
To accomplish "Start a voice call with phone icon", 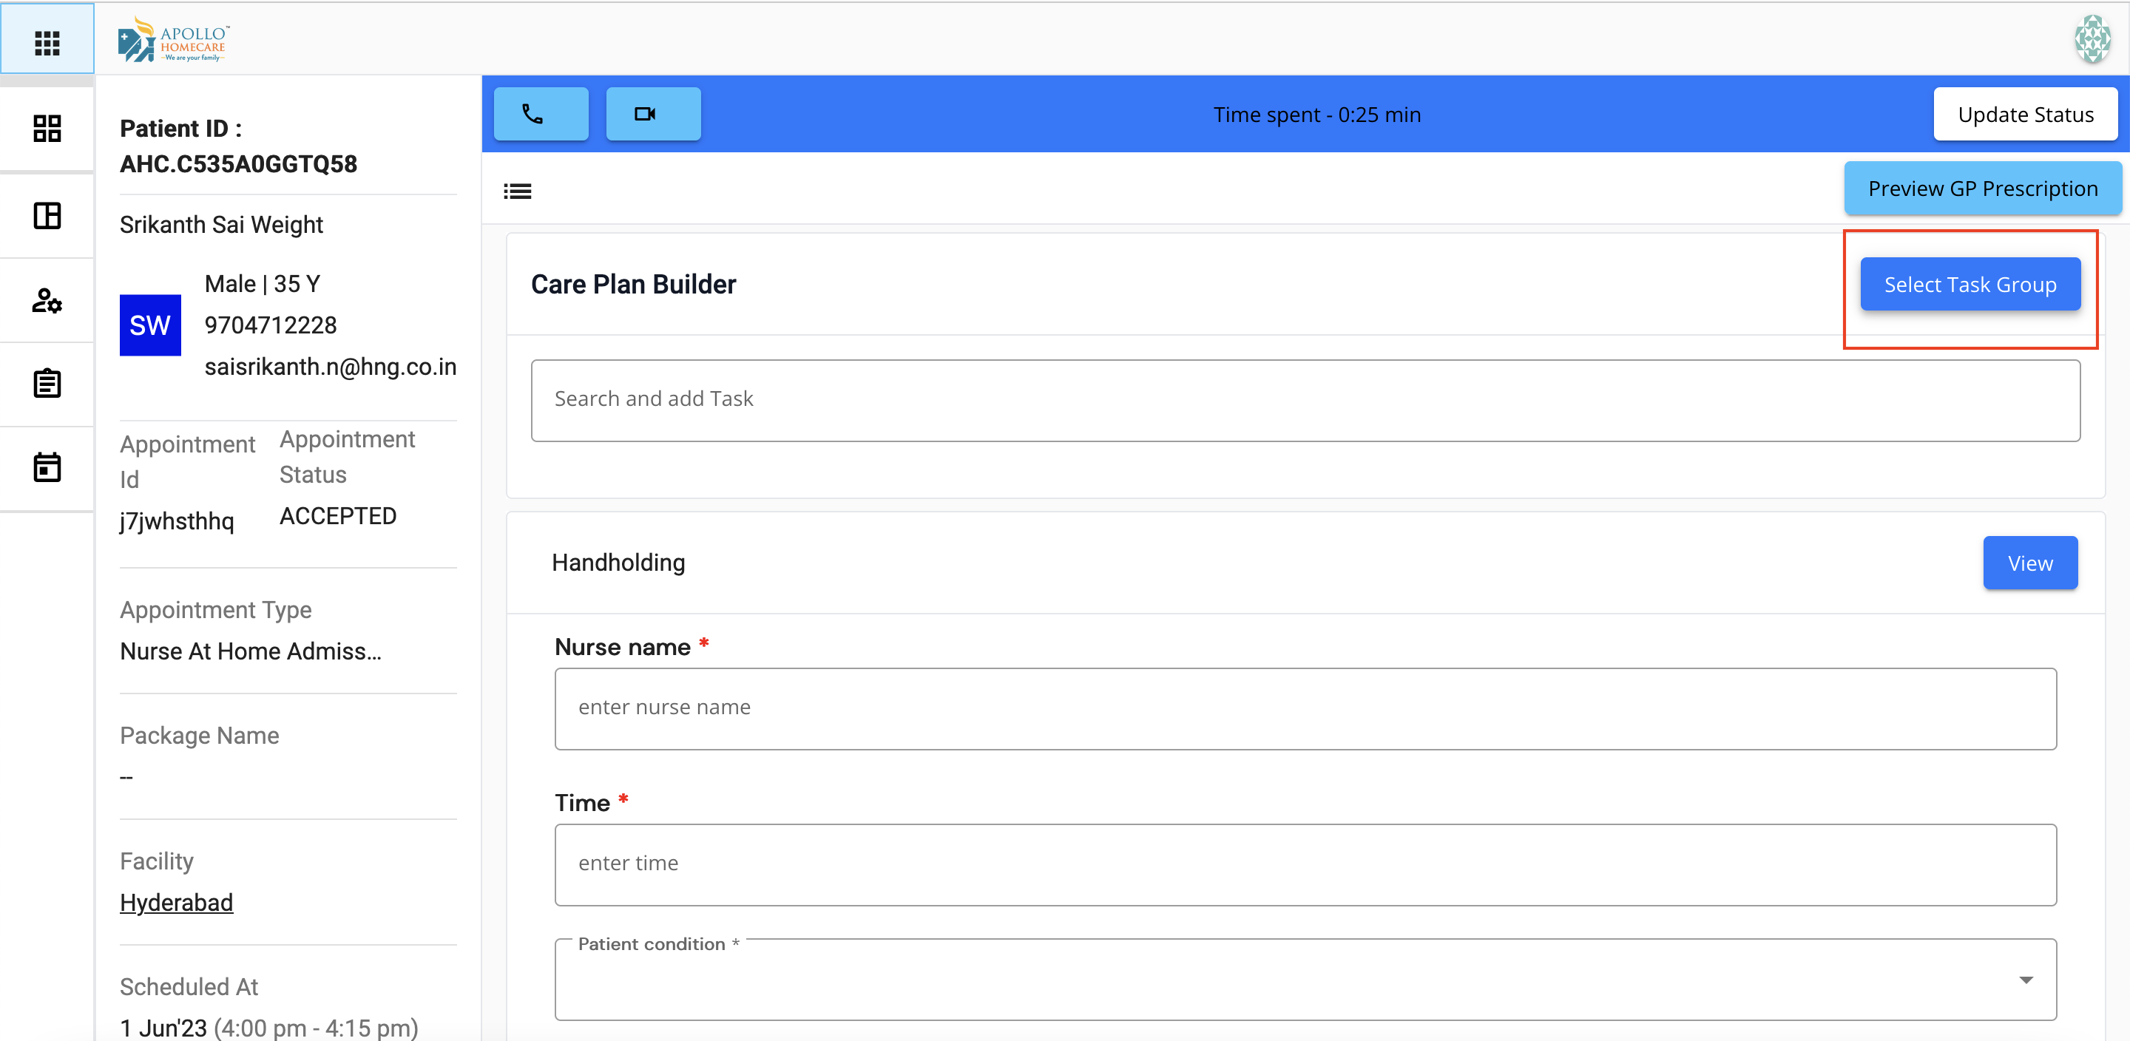I will [541, 114].
